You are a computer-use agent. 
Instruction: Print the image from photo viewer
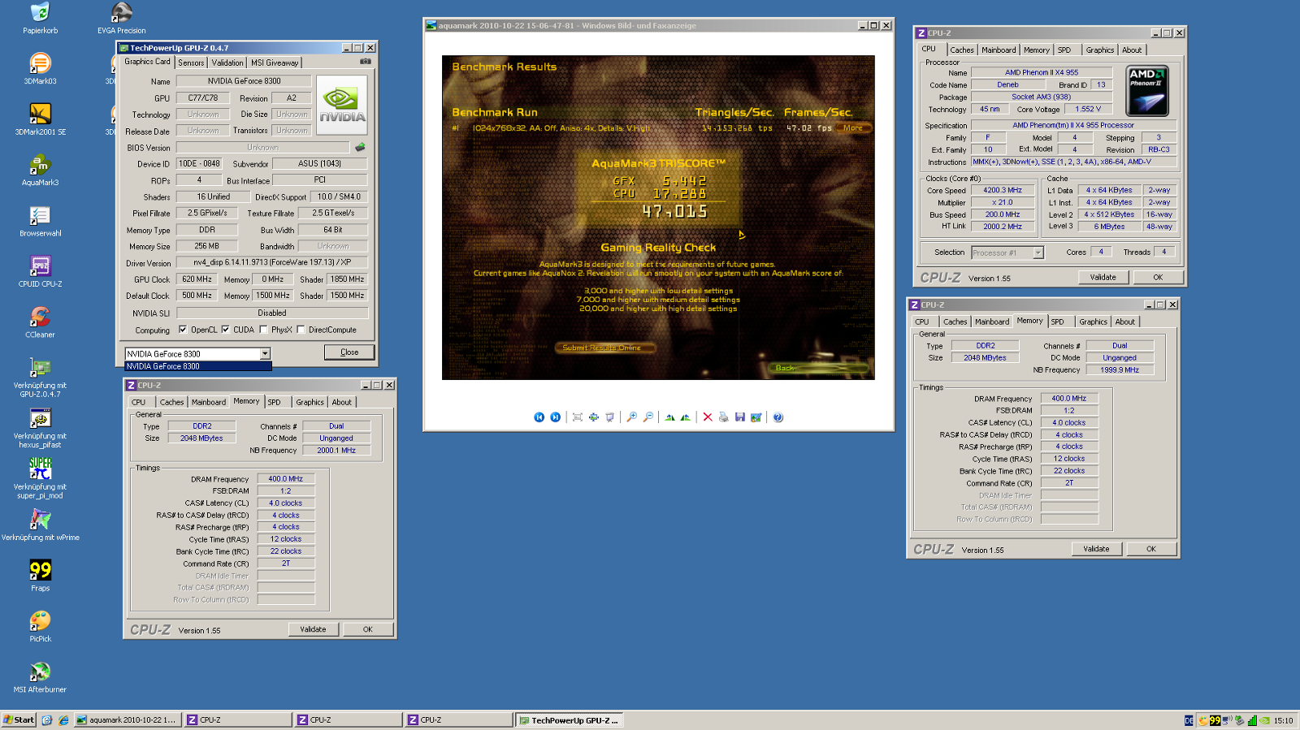pyautogui.click(x=723, y=417)
